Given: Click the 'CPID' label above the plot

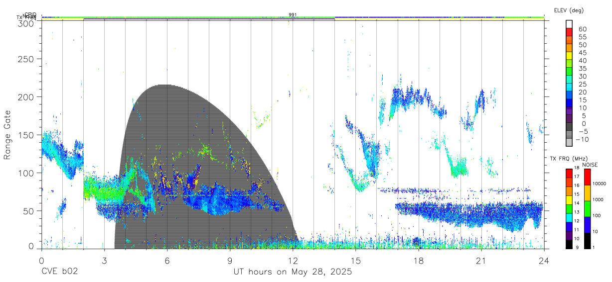Looking at the screenshot, I should click(30, 14).
